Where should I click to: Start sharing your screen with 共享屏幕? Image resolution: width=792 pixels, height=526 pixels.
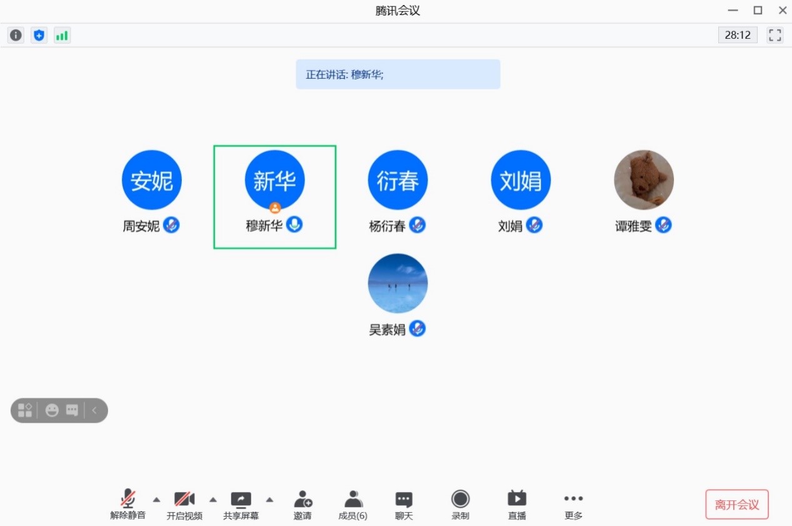(x=241, y=504)
